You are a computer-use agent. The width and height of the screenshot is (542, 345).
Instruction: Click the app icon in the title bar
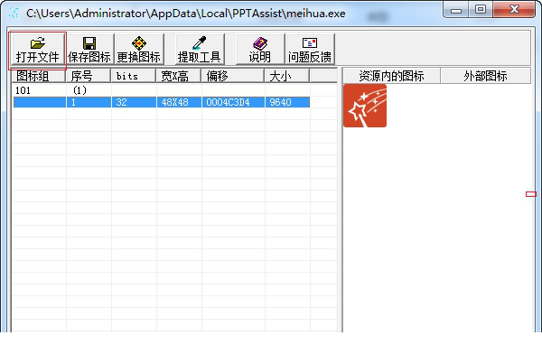(14, 14)
